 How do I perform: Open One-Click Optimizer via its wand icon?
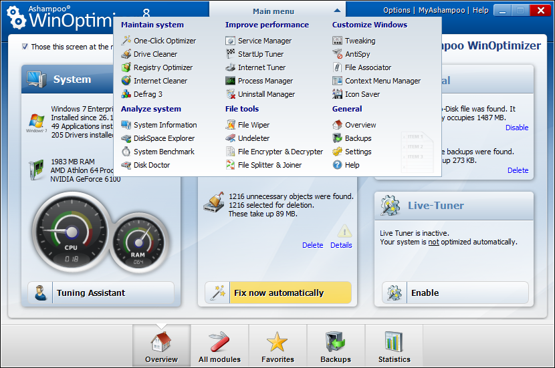coord(126,41)
